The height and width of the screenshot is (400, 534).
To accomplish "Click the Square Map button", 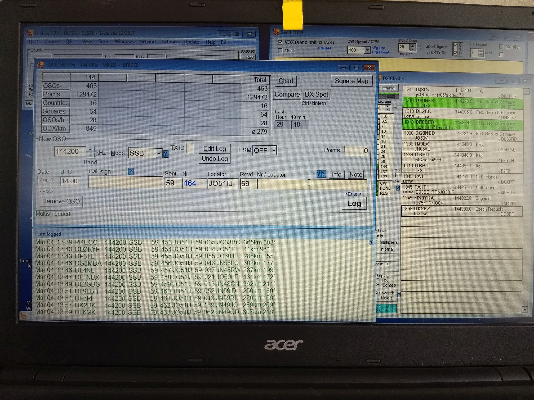I will [351, 81].
